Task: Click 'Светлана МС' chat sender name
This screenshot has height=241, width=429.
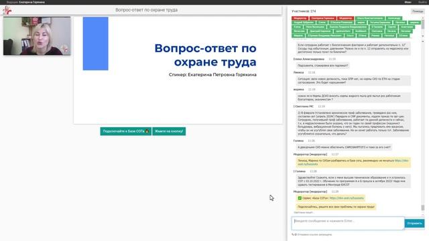Action: (304, 106)
